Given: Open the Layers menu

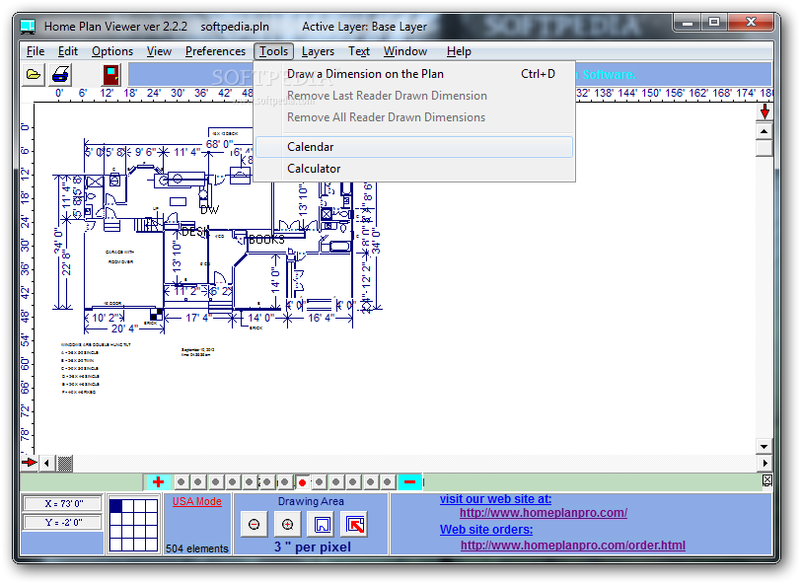Looking at the screenshot, I should click(x=318, y=51).
